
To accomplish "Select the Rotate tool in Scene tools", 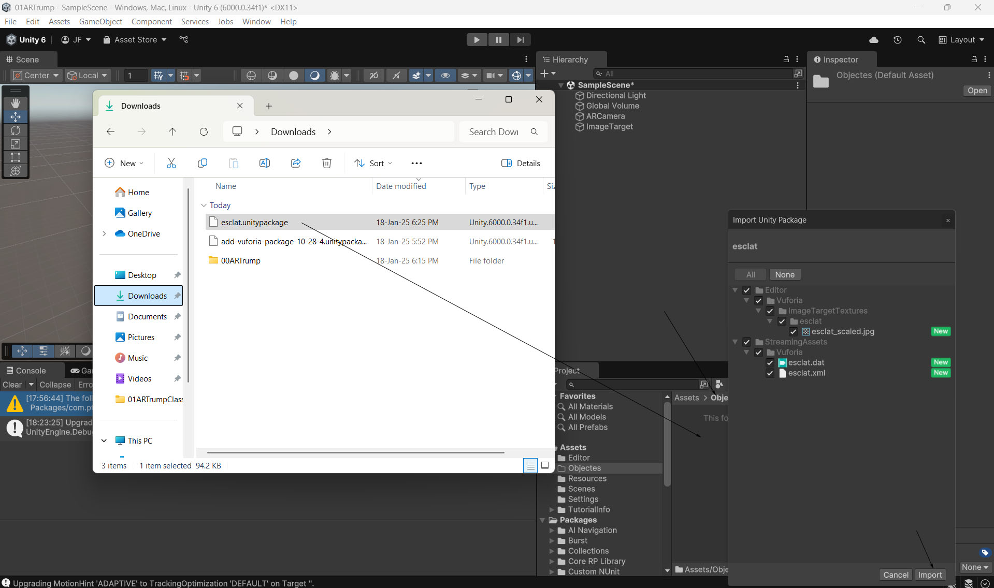I will 16,130.
